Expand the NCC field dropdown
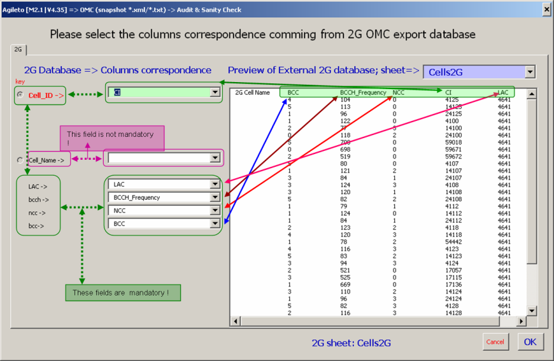Viewport: 554px width, 361px height. tap(215, 211)
